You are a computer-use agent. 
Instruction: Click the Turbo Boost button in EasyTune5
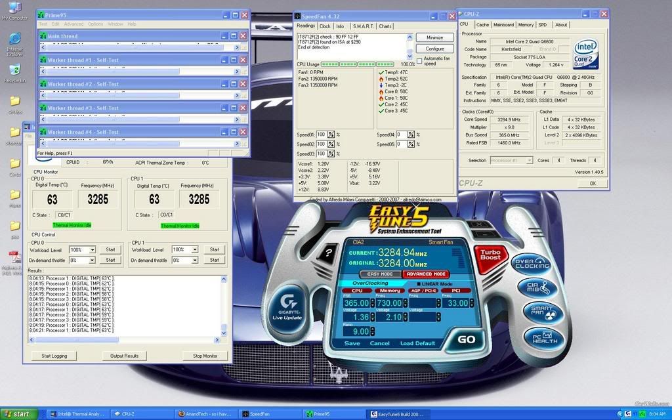point(490,256)
